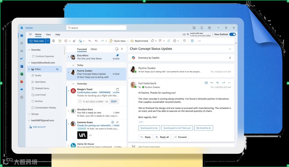The height and width of the screenshot is (167, 289).
Task: Reply using the ribbon reply arrow
Action: pyautogui.click(x=90, y=41)
